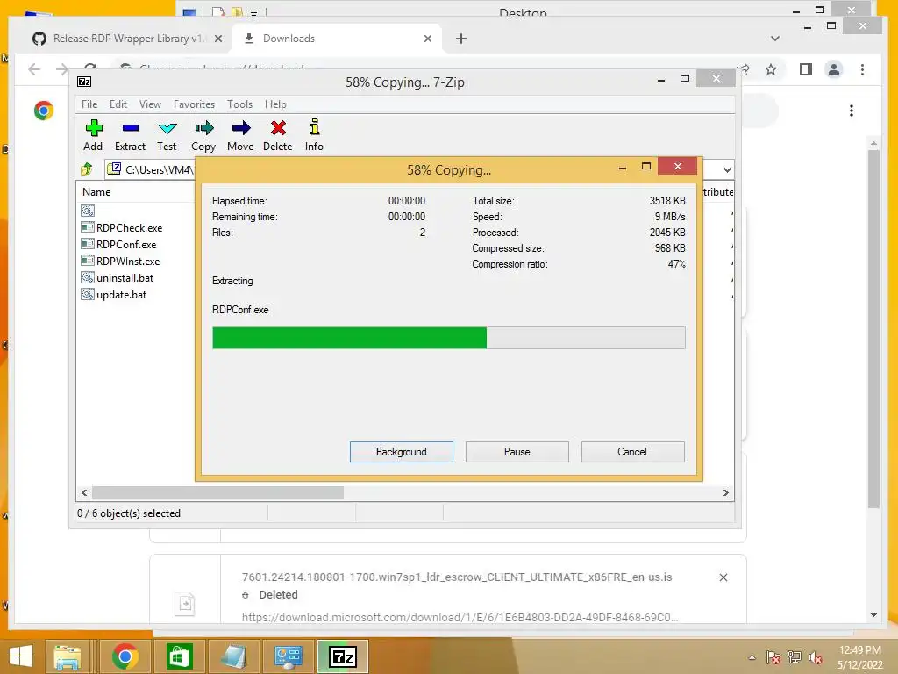Click Chrome downloads page scrollbar

(873, 328)
